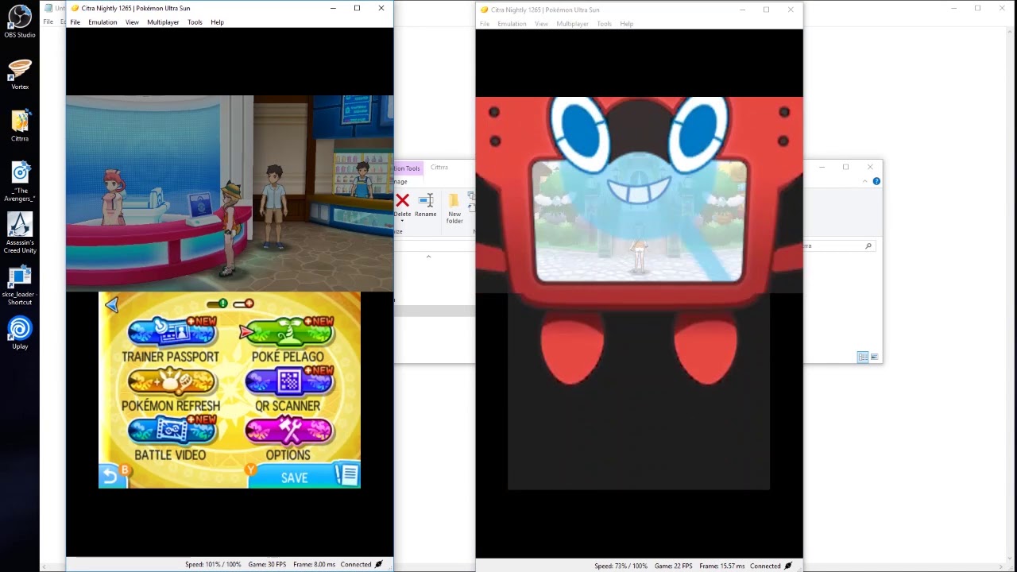Open The Avengers desktop file
Screen dimensions: 1017x572
20,181
